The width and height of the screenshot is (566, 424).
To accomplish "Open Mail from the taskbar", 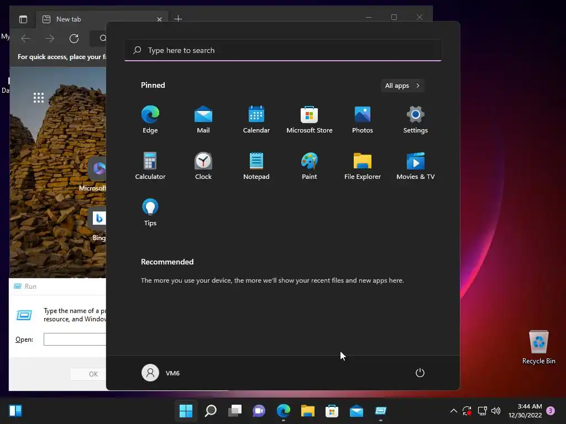I will [357, 411].
